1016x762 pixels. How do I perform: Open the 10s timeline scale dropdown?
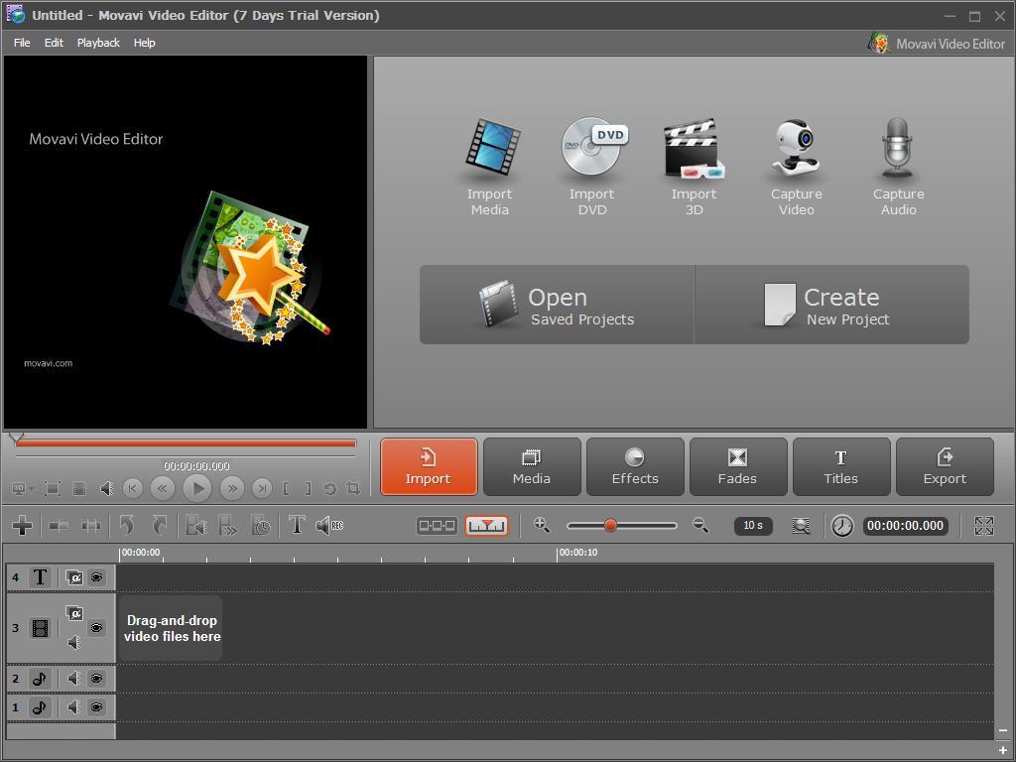click(753, 526)
